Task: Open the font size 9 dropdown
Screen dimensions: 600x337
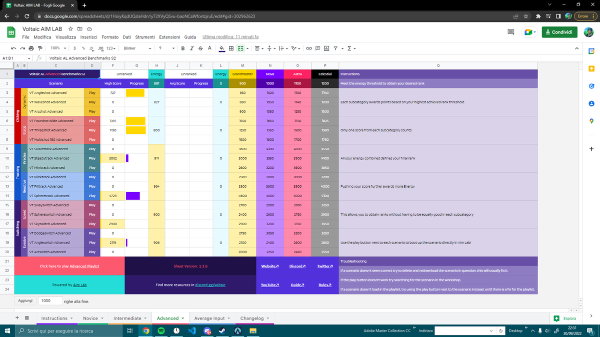Action: [166, 48]
